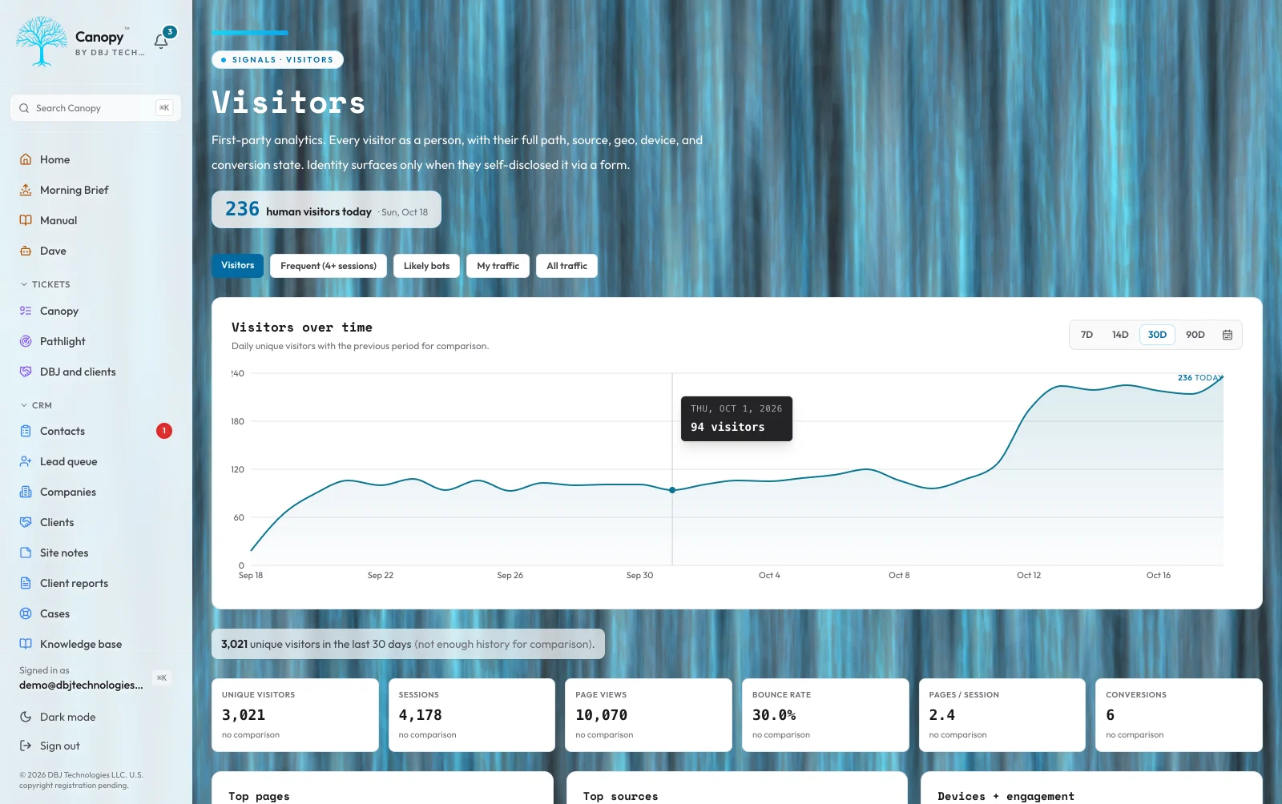
Task: Click the Pathlight sidebar icon
Action: click(26, 341)
